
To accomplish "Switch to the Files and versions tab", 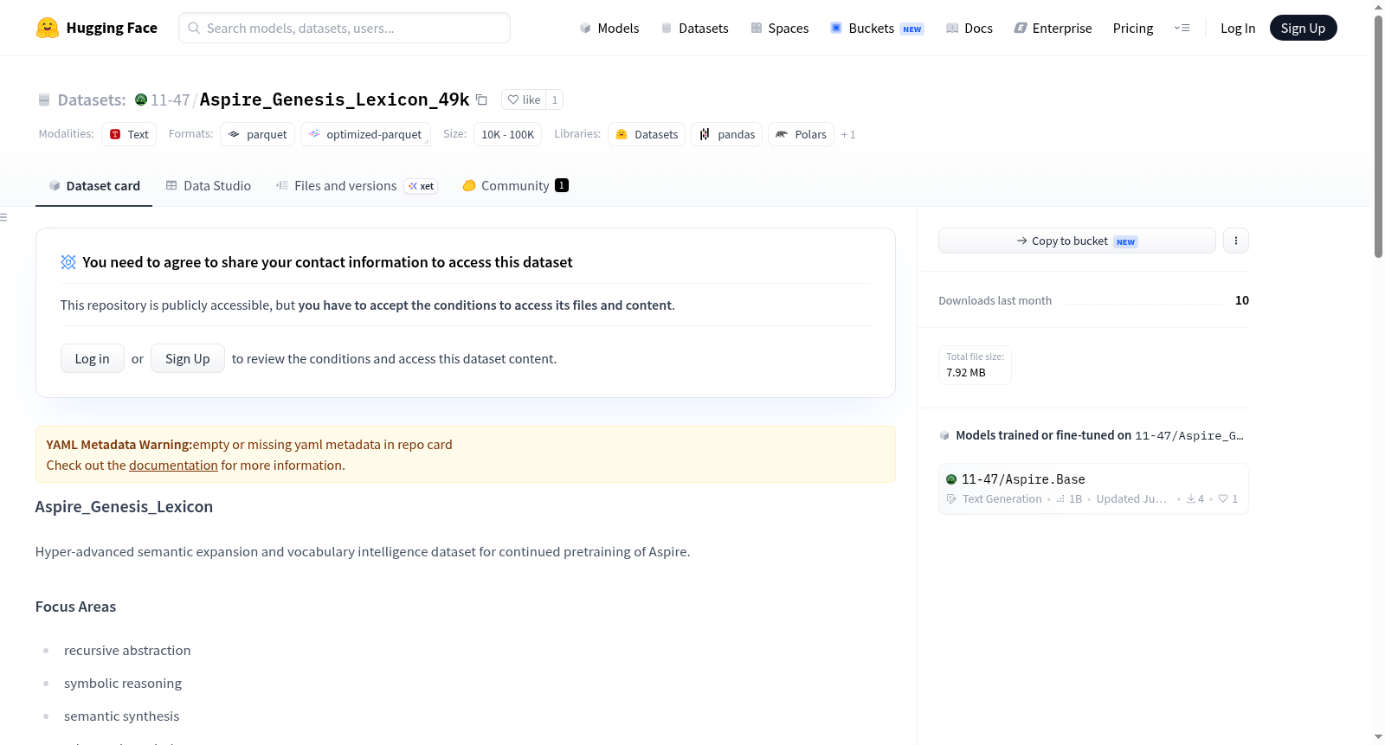I will point(357,185).
